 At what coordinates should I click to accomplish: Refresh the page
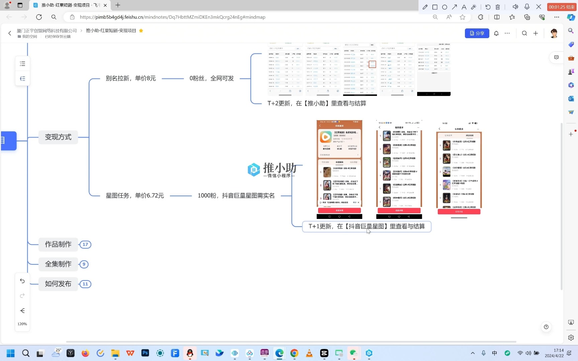(39, 17)
